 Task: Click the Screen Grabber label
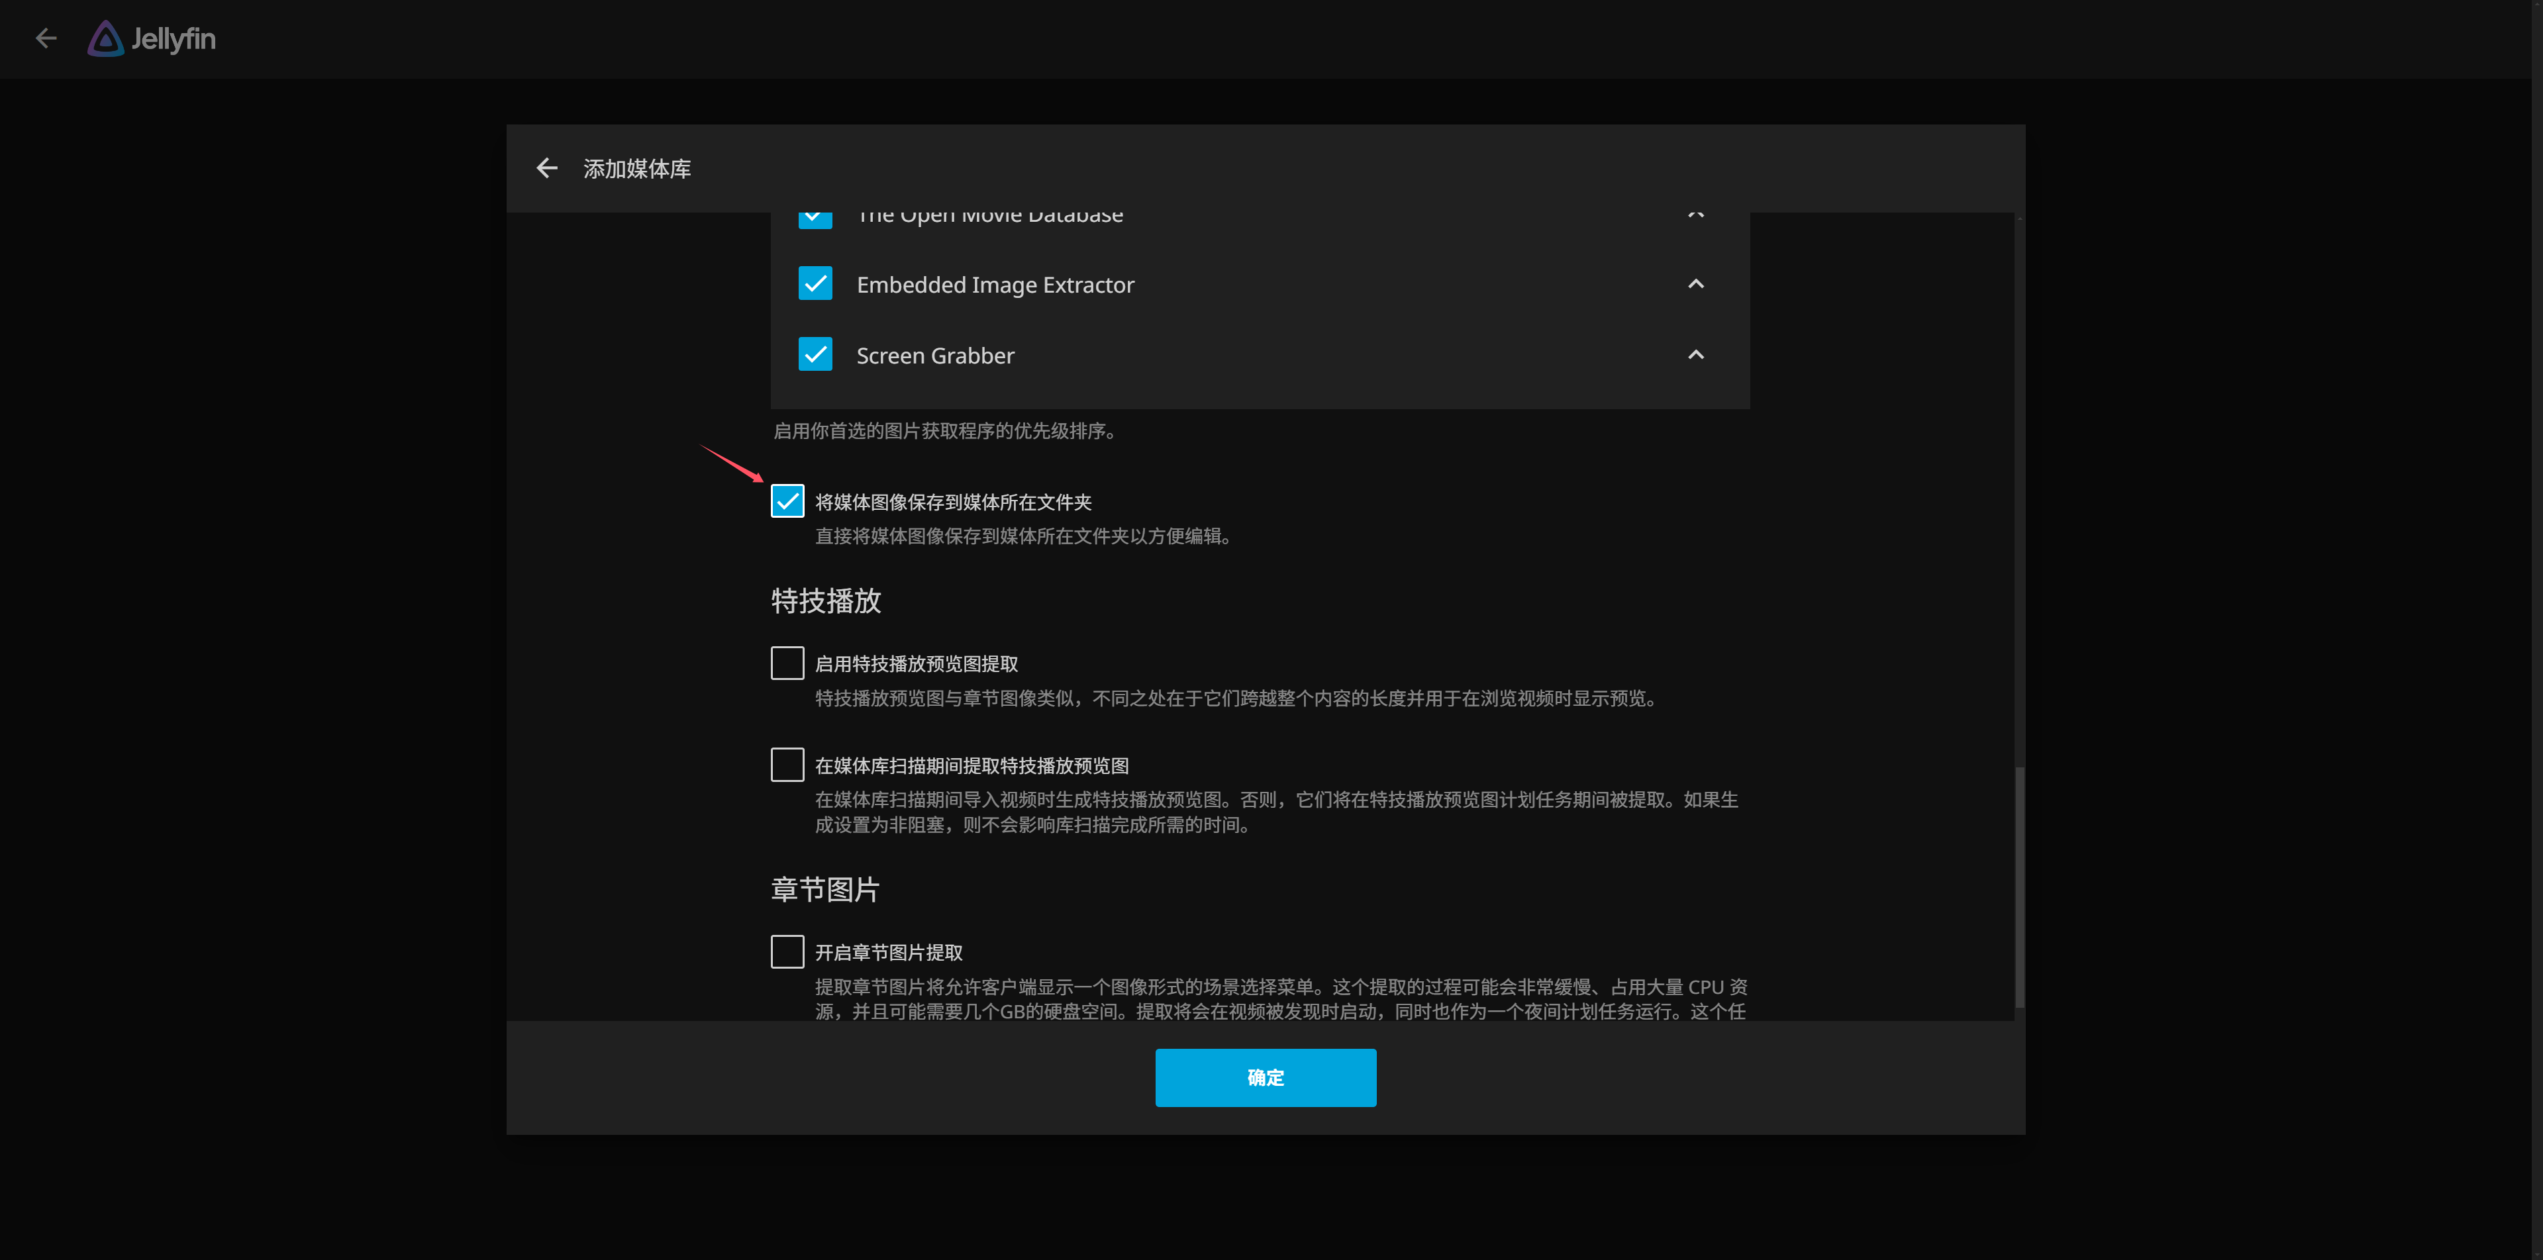935,356
